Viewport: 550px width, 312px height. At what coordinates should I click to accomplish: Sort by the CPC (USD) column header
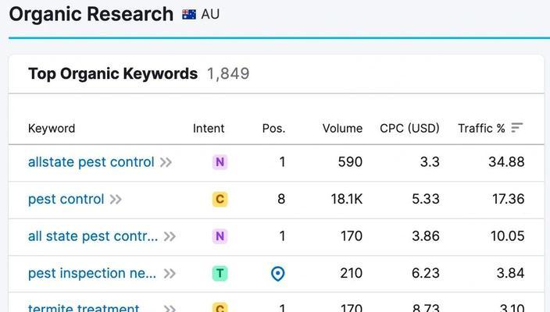point(409,128)
